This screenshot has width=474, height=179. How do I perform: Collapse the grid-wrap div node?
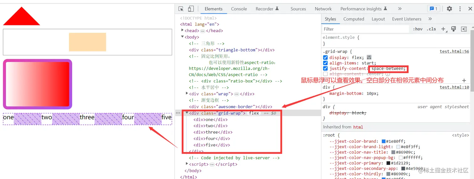tap(187, 113)
